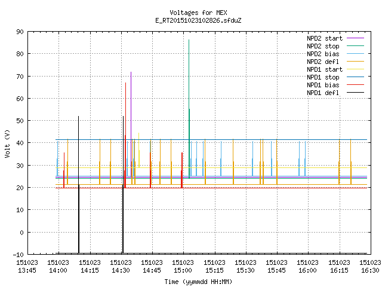Click the 'NPD1 defl' legend label

[323, 93]
